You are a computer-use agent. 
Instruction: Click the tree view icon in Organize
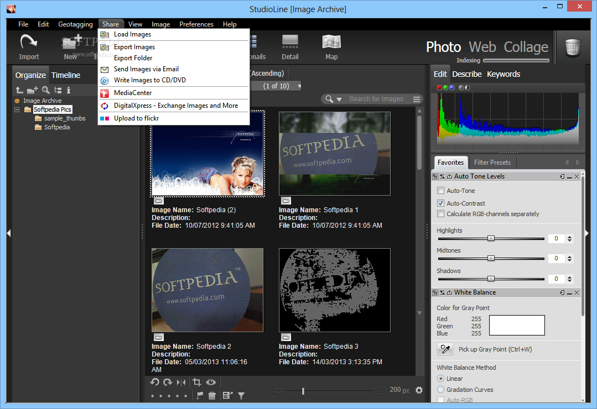point(58,90)
